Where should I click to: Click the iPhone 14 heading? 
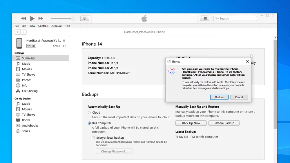pos(92,44)
